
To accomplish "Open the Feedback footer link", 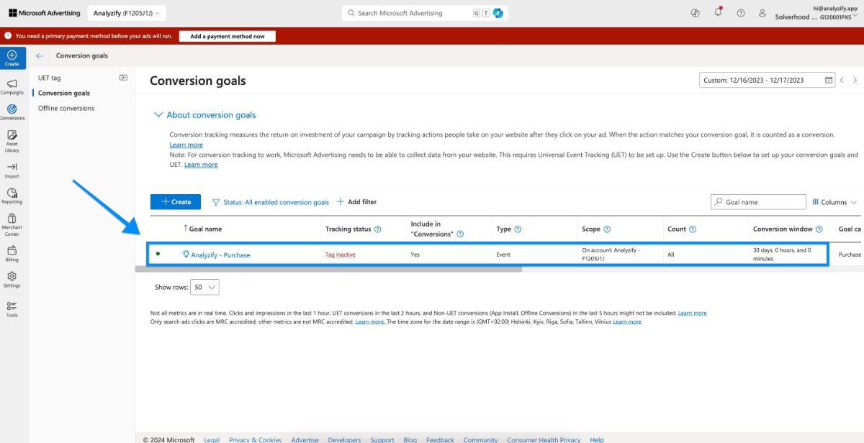I will coord(440,439).
